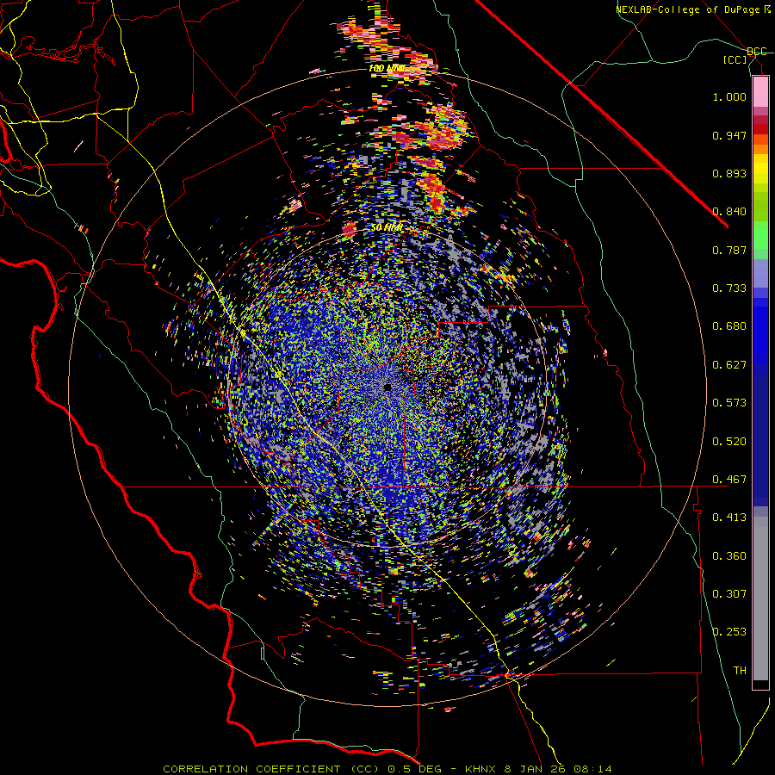Click the 0.307 scale value
This screenshot has width=775, height=775.
click(729, 594)
